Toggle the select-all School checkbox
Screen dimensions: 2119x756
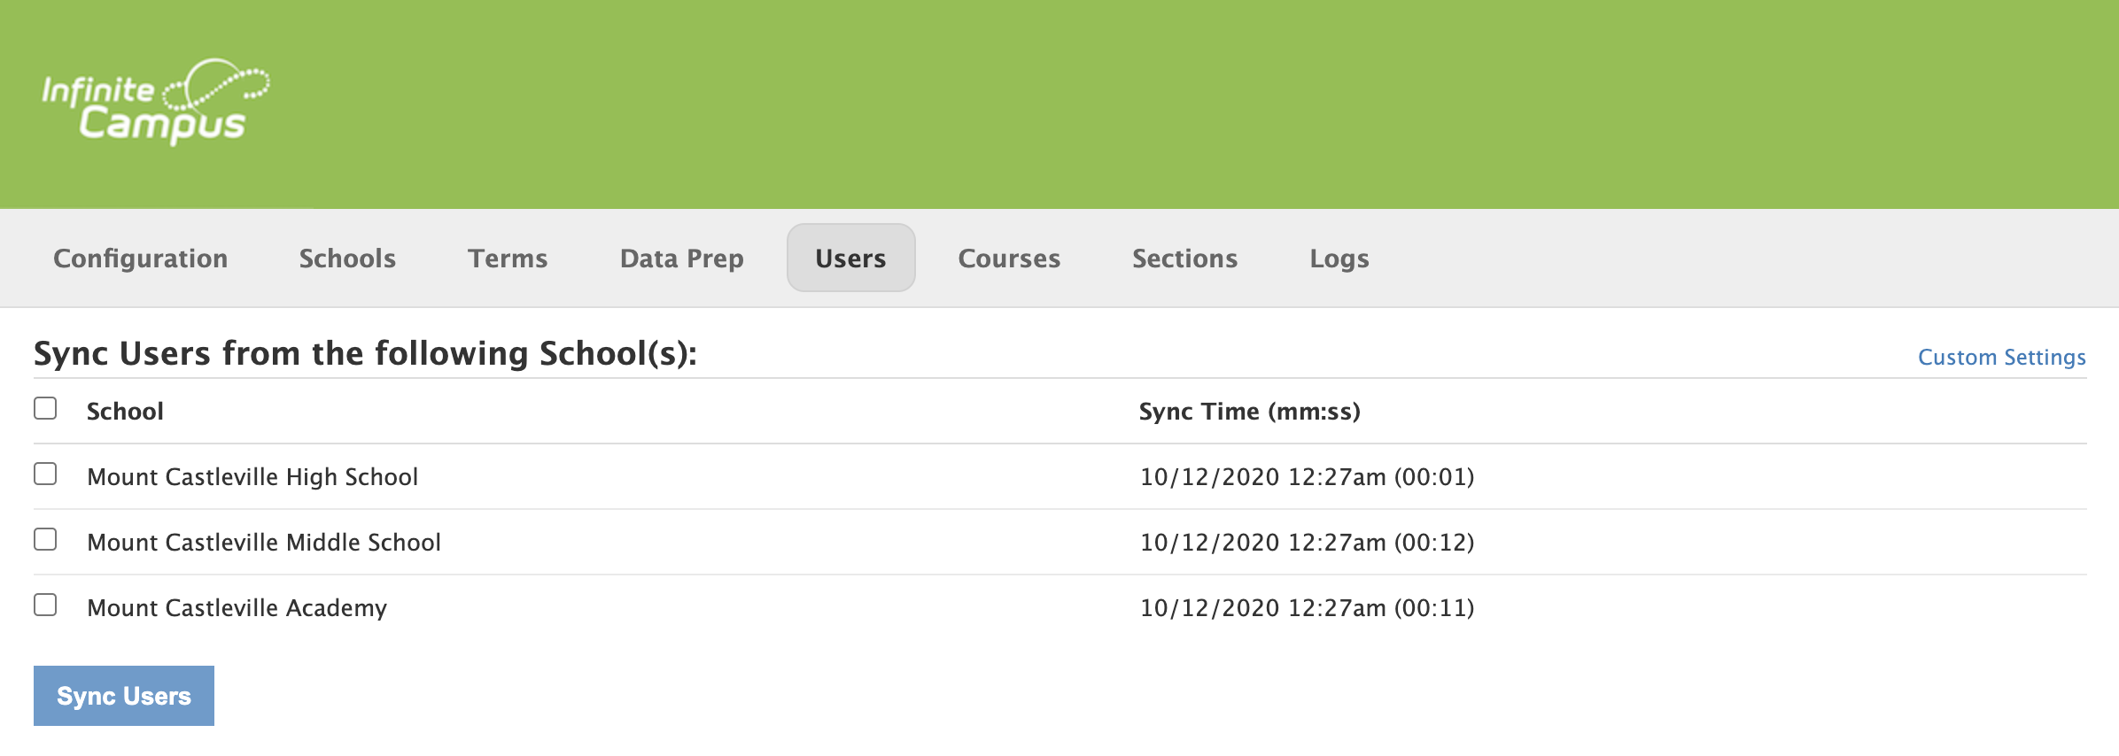[x=45, y=408]
